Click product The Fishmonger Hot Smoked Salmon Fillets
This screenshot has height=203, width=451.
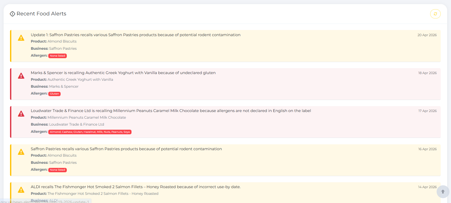(x=103, y=194)
